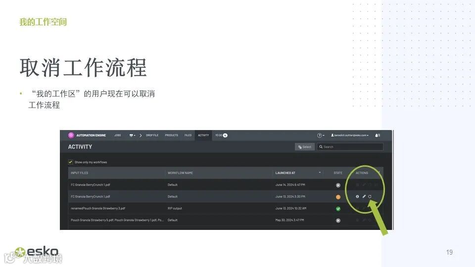Sort by Workflow Name column header

(180, 173)
